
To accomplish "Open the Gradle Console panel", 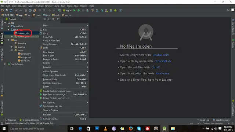I will point(221,120).
